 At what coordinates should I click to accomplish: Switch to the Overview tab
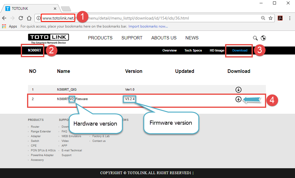pos(170,50)
